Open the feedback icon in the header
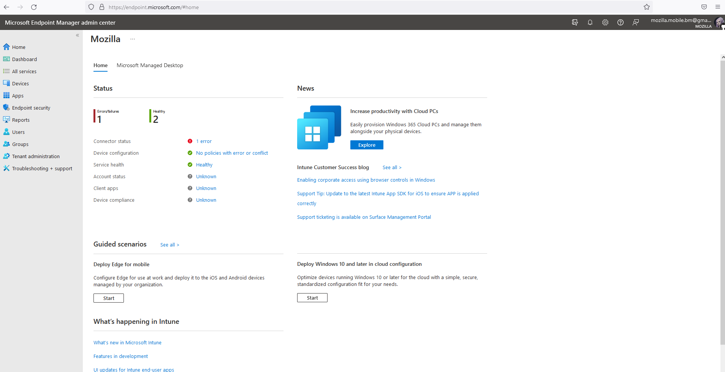This screenshot has width=725, height=372. (x=636, y=22)
